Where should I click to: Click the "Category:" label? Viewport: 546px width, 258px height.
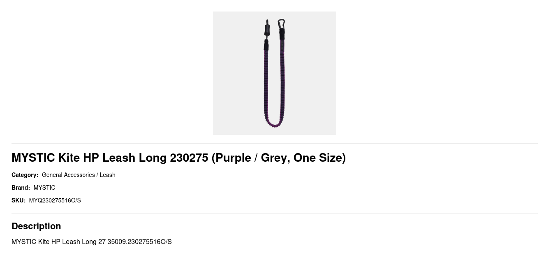point(25,175)
